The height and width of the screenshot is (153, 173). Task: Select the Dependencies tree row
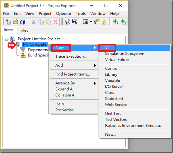(x=38, y=50)
